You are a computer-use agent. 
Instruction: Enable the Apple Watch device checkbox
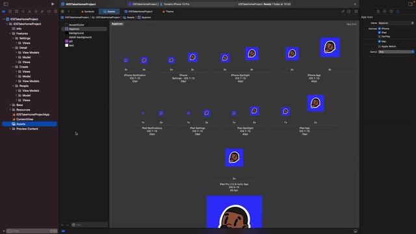point(380,46)
